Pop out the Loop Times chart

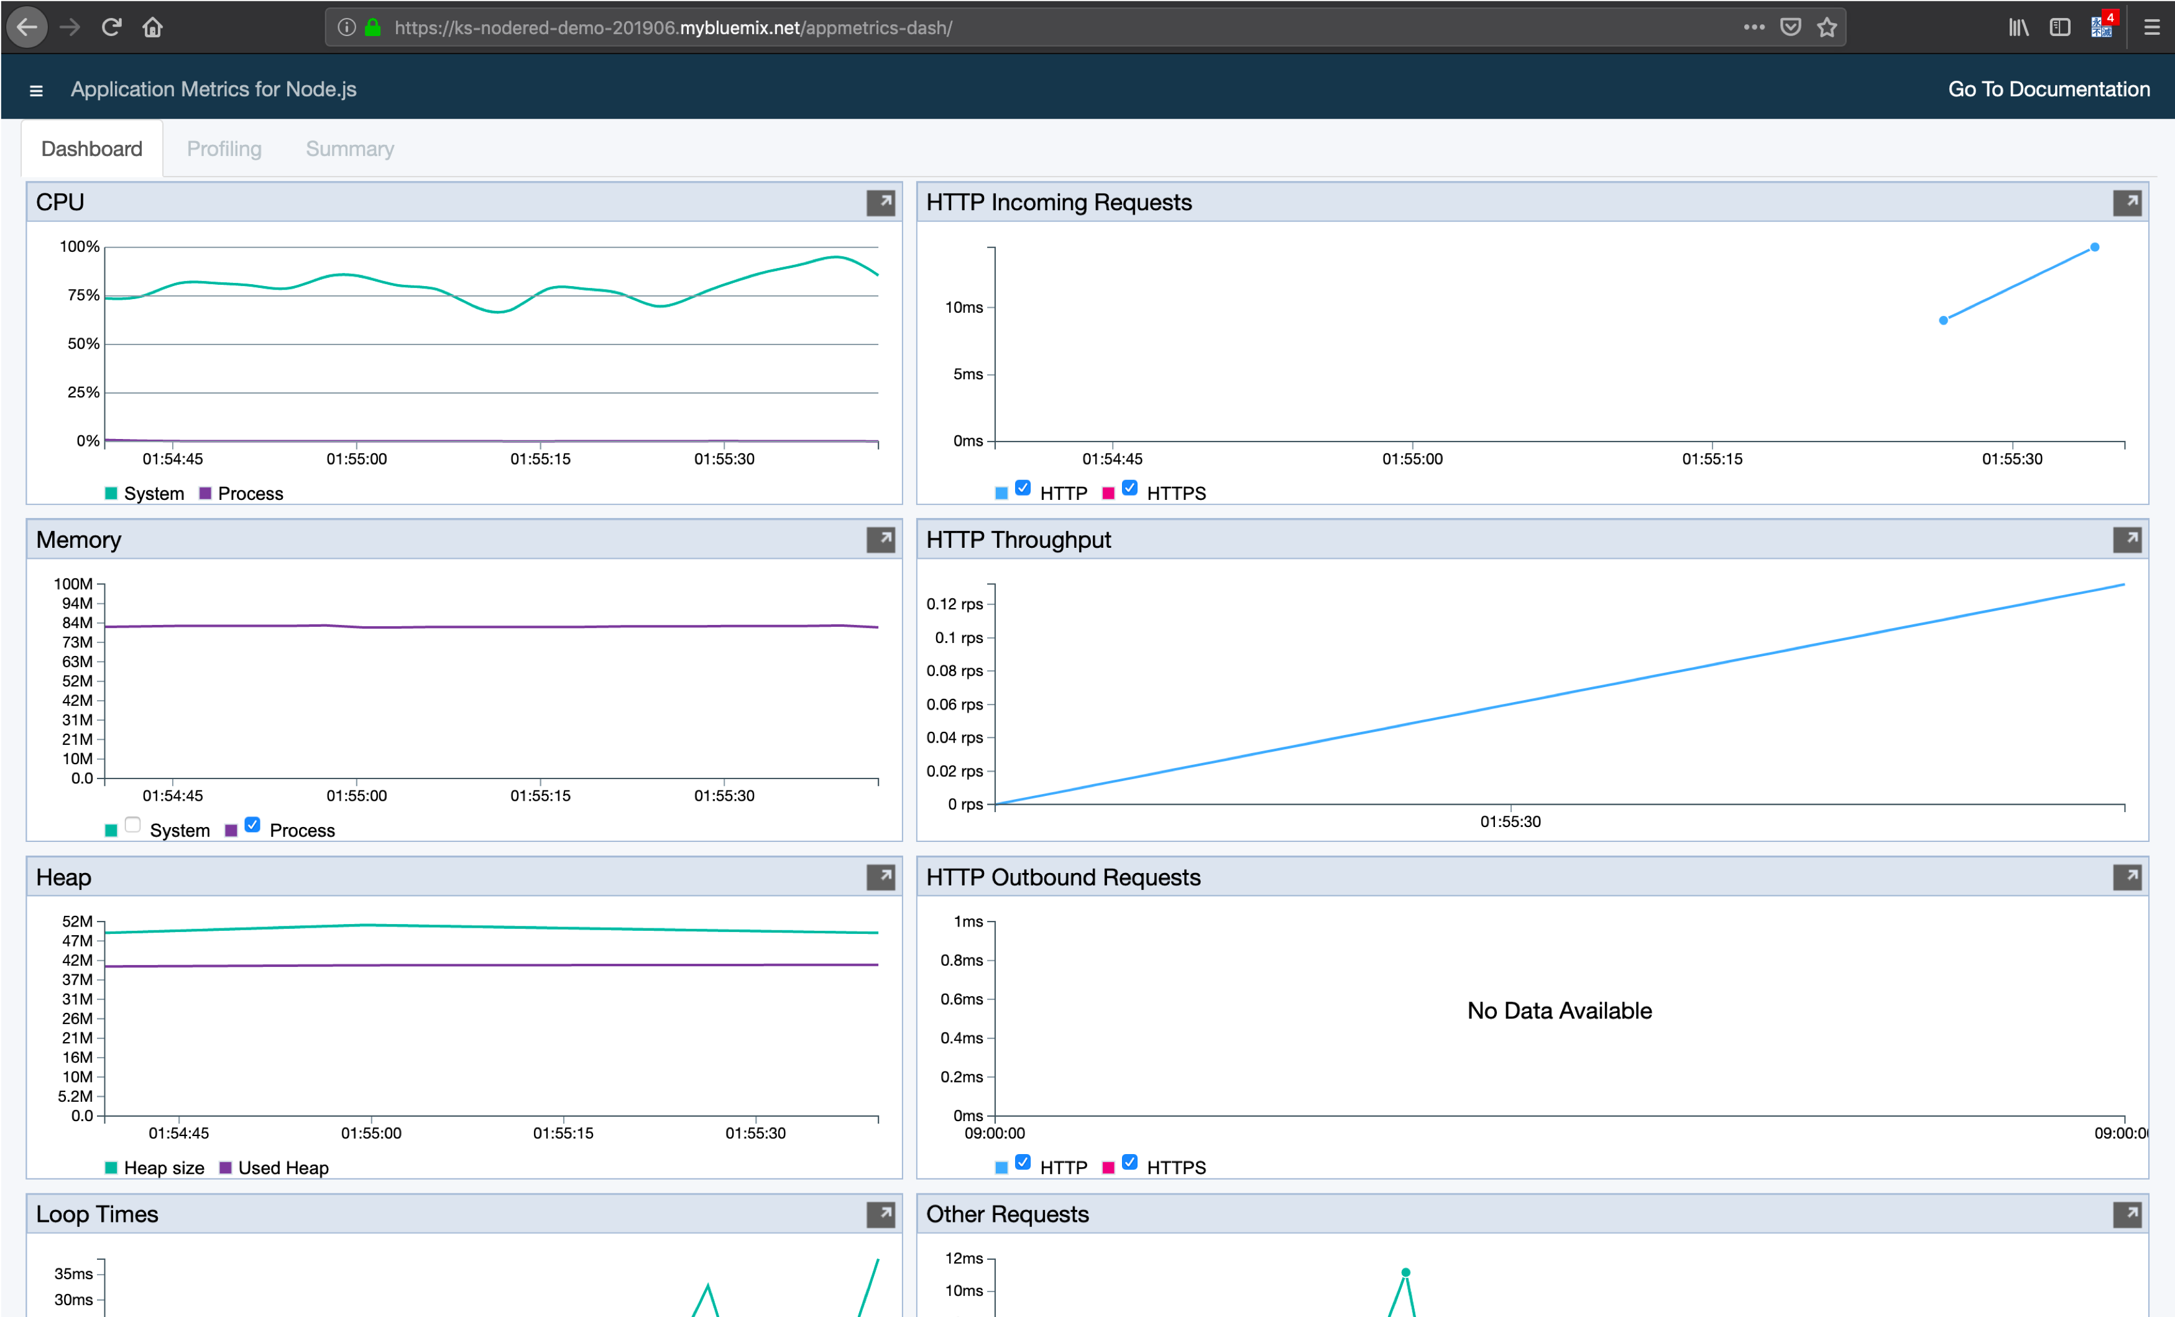(x=880, y=1214)
